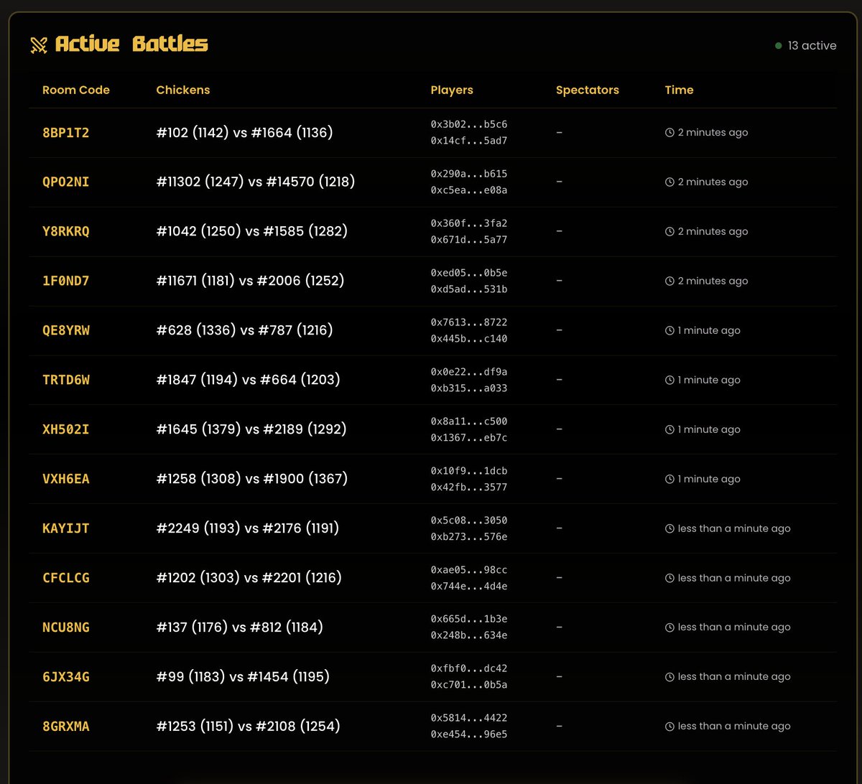Click the Chickens column header

click(x=183, y=90)
